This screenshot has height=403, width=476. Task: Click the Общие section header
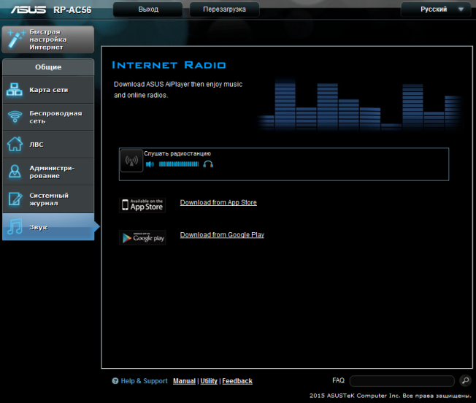[48, 67]
